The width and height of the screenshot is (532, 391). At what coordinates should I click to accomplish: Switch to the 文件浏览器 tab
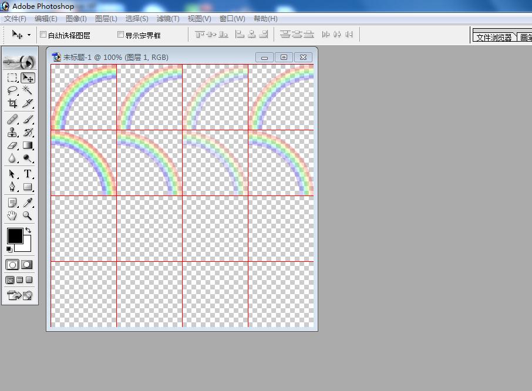point(494,38)
